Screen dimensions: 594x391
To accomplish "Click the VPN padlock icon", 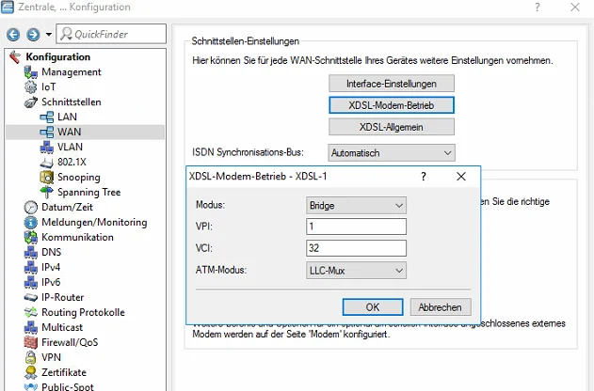I will [x=31, y=357].
